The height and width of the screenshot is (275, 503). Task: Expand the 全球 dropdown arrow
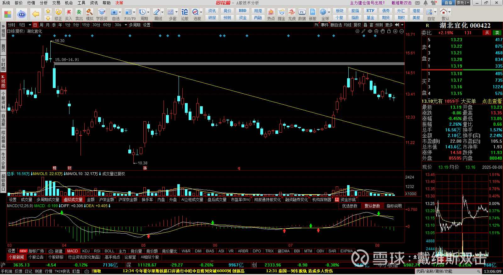329,12
